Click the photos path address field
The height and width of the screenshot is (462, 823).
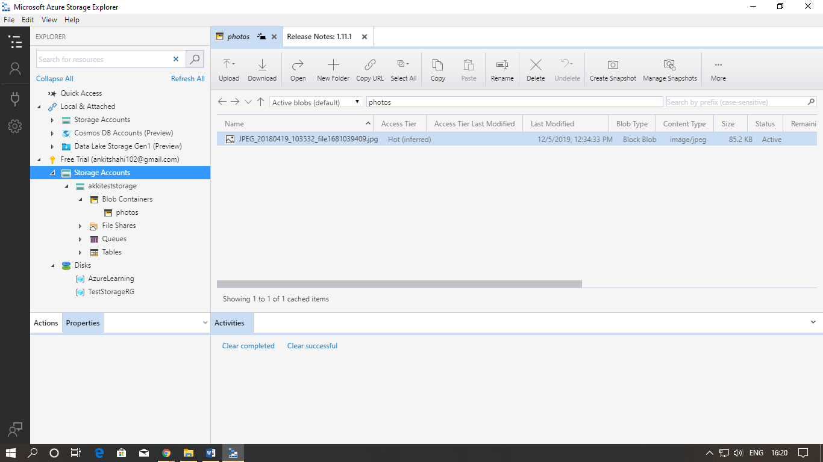click(515, 102)
